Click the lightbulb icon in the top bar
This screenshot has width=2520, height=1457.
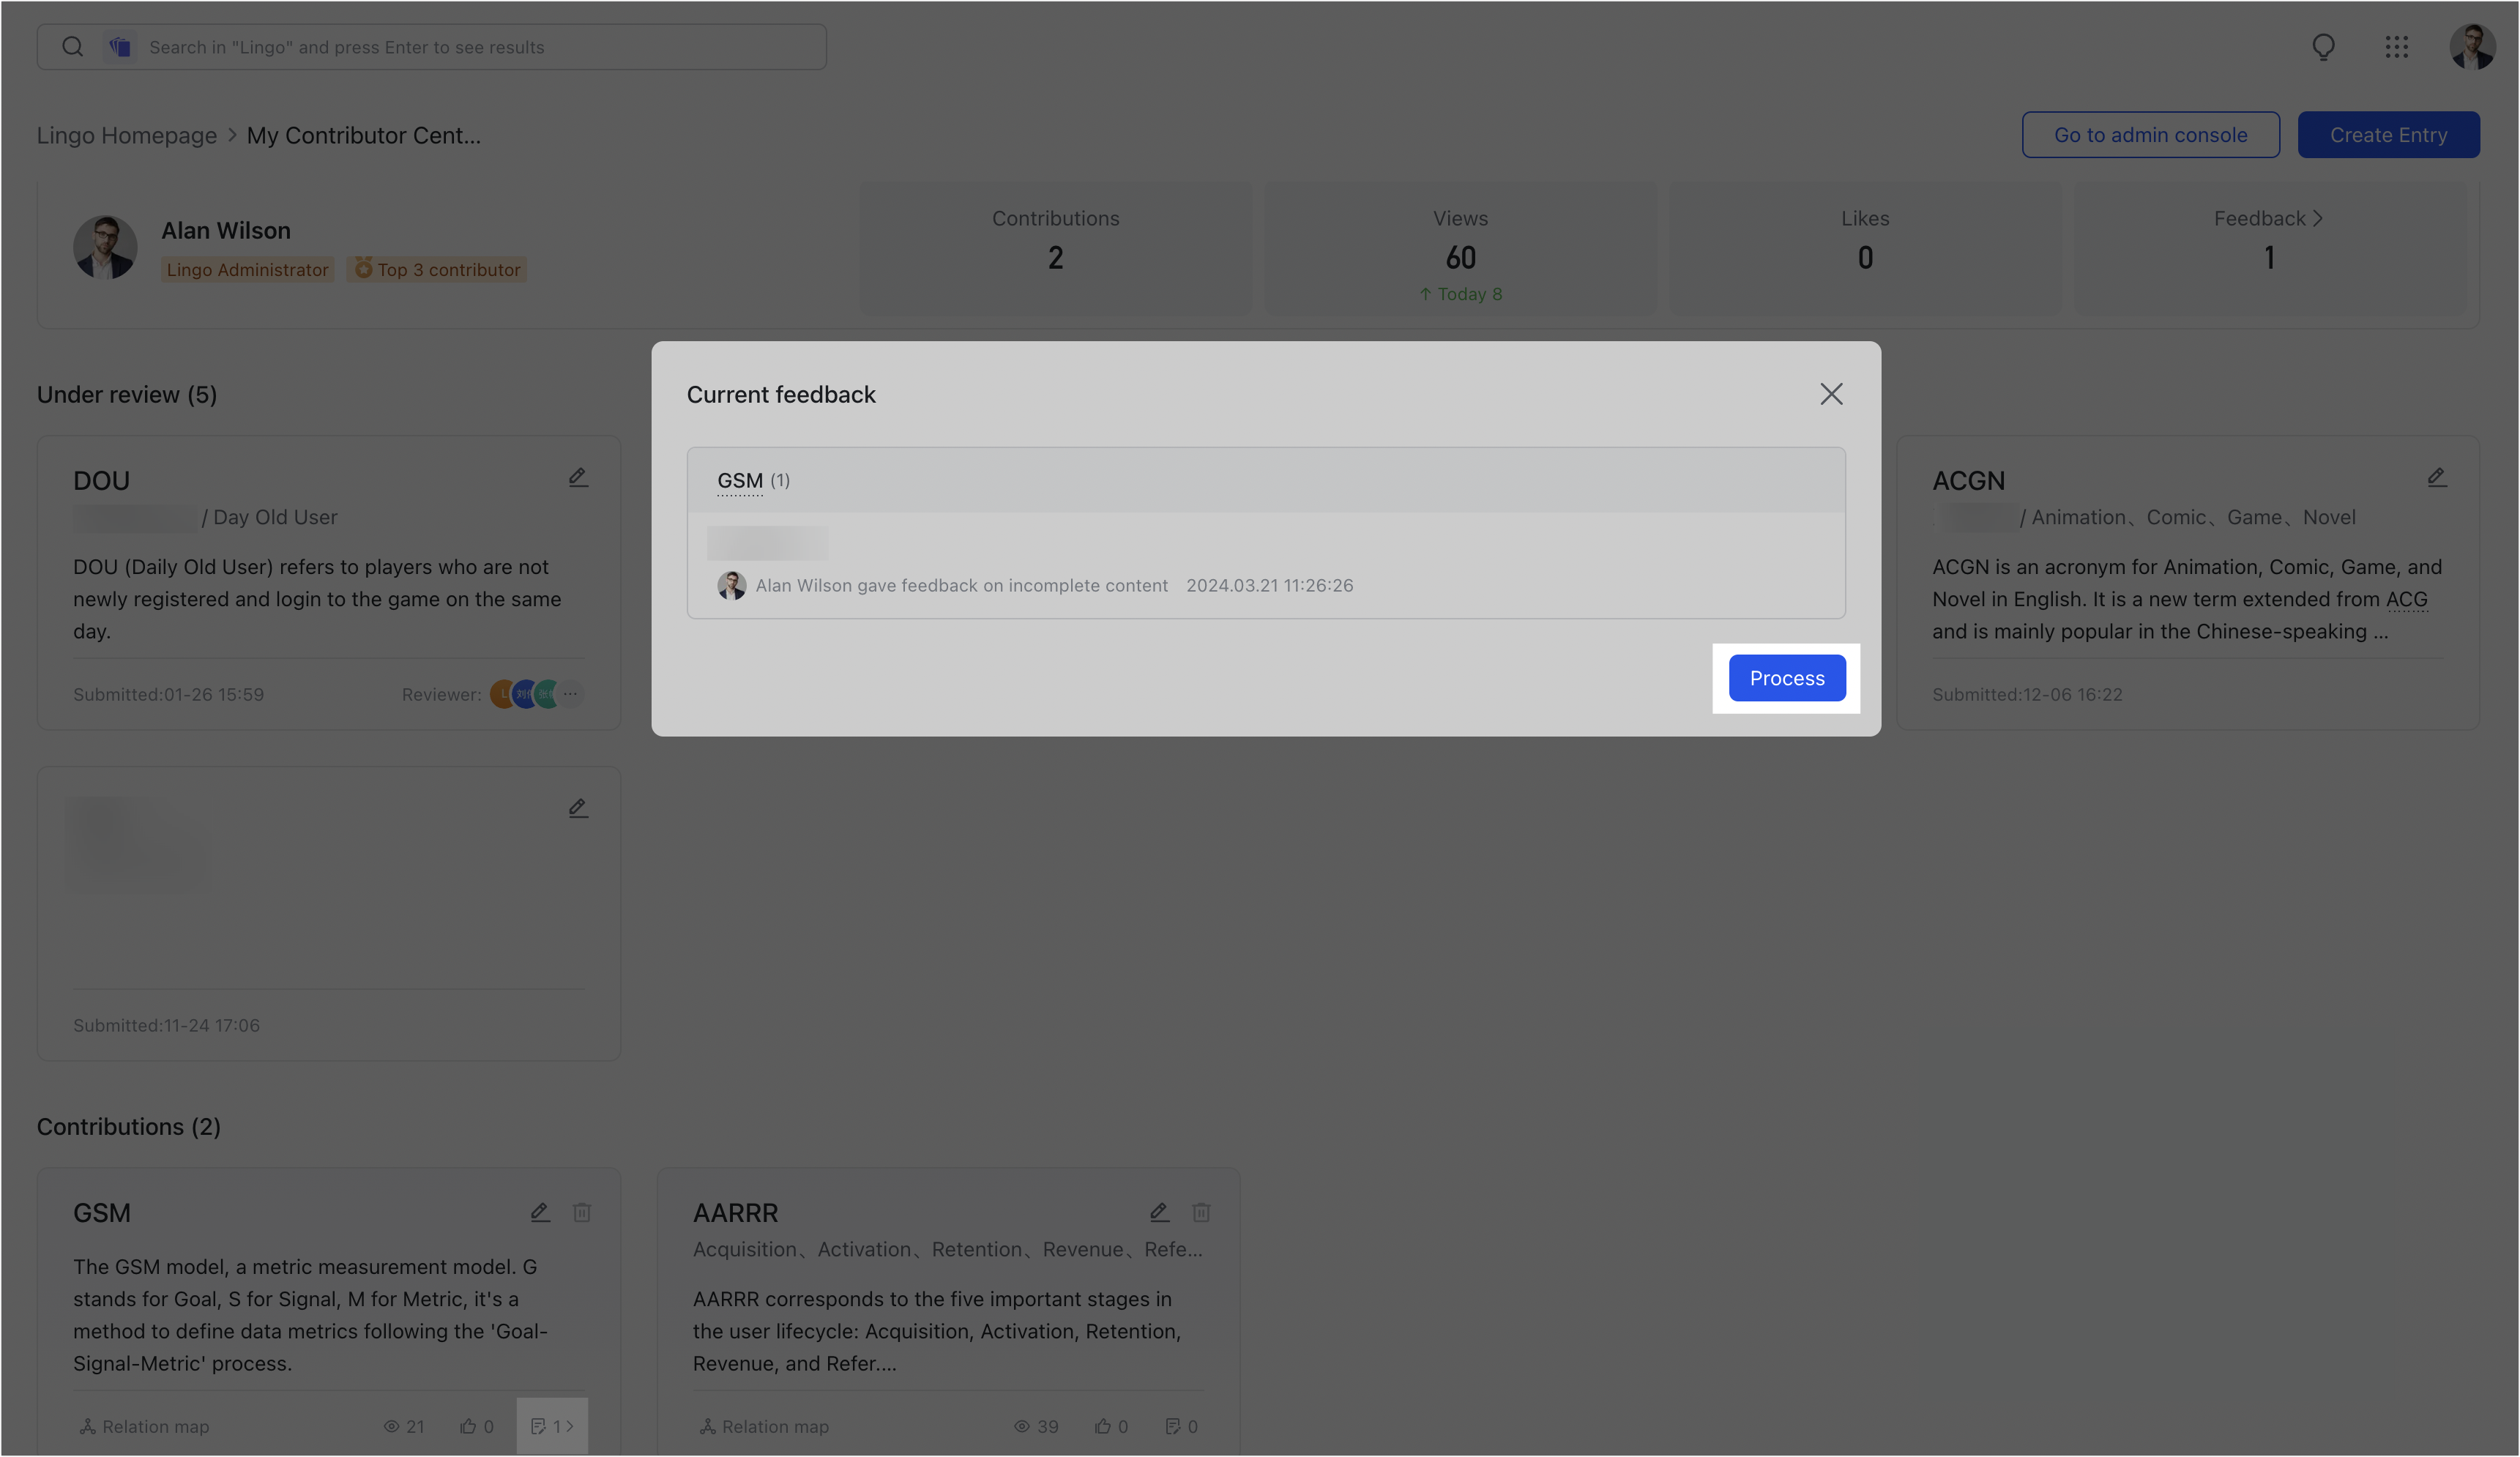click(2323, 47)
